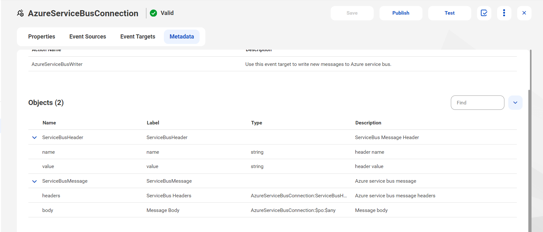Open the Event Targets tab
The width and height of the screenshot is (543, 232).
tap(138, 37)
